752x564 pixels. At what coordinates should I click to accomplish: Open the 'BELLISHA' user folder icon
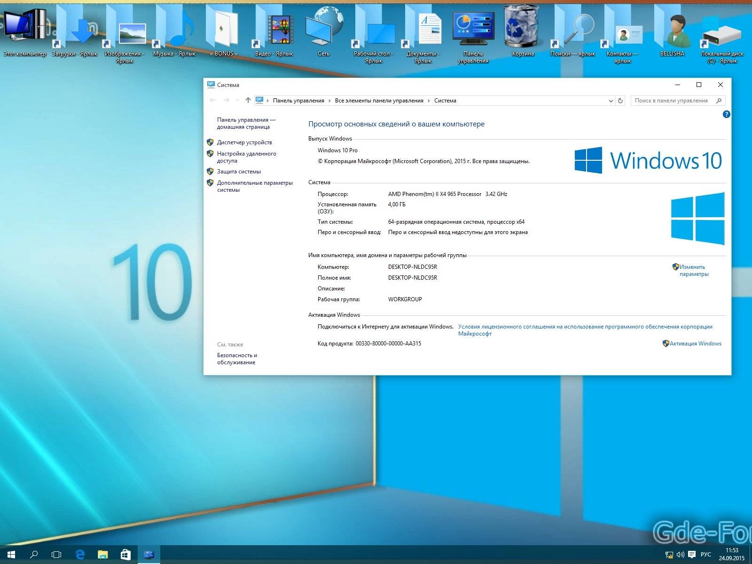tap(672, 31)
